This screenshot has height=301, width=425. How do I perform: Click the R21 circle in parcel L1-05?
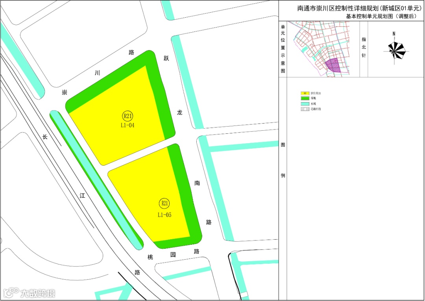pyautogui.click(x=165, y=203)
